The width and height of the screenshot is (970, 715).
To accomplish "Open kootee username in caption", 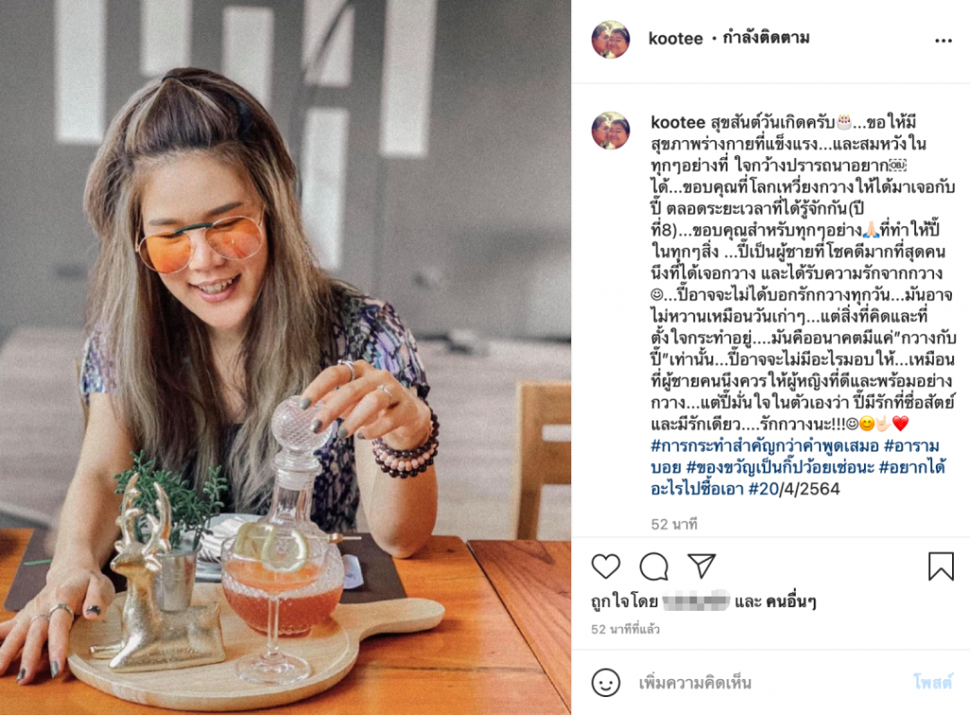I will pyautogui.click(x=677, y=122).
